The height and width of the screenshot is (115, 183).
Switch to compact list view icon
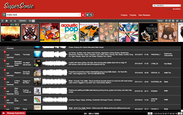point(30,21)
